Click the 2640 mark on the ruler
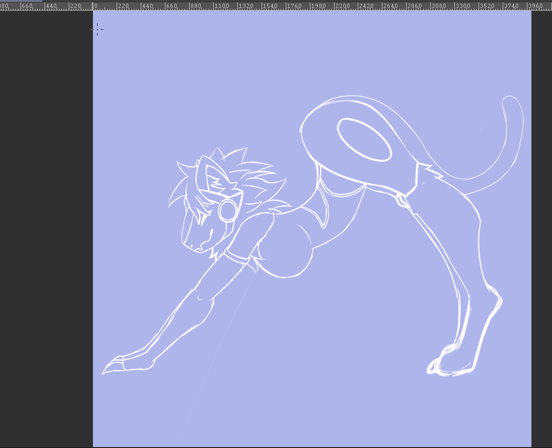 click(x=391, y=6)
